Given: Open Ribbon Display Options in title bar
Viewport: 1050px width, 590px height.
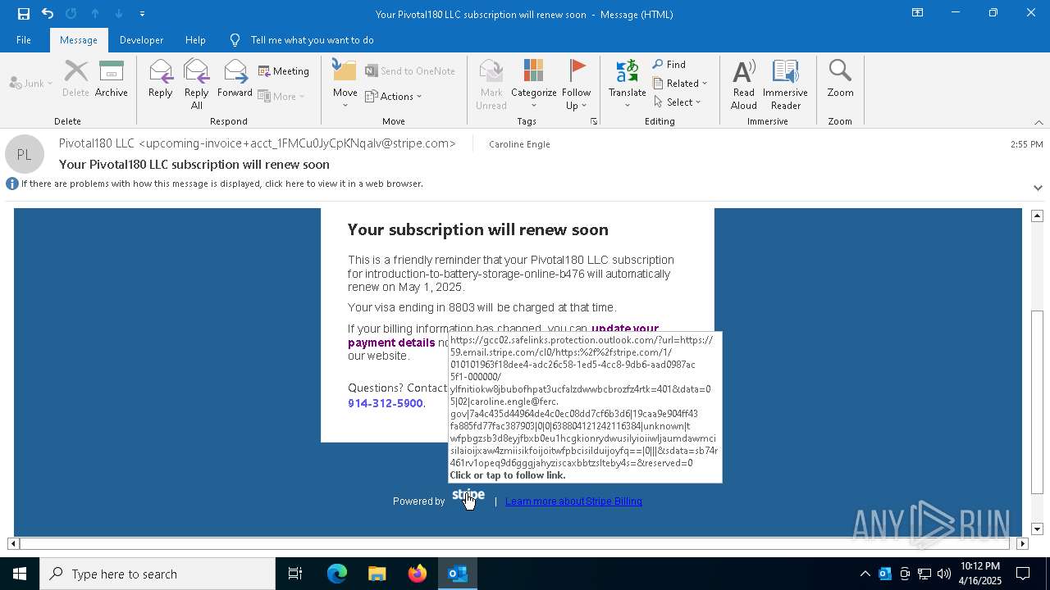Looking at the screenshot, I should (918, 13).
